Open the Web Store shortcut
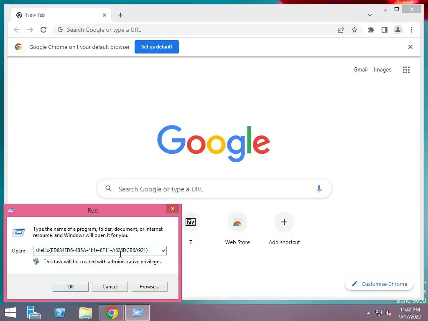The image size is (428, 321). [x=237, y=229]
